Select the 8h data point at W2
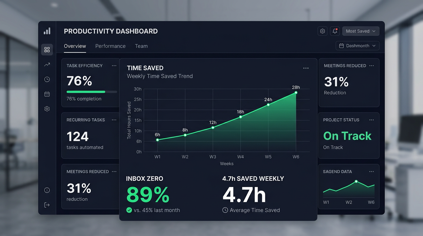423x236 pixels. (185, 135)
